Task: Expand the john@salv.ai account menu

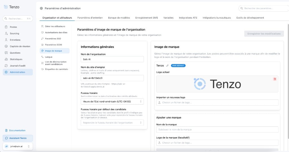Action: tap(18, 146)
